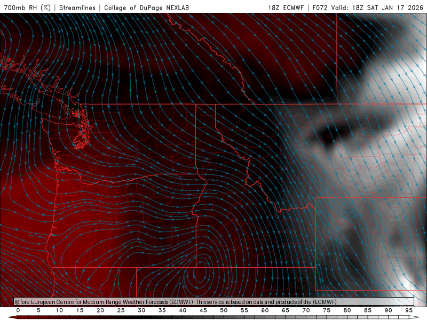Click the '40' value on the color scale
The image size is (427, 320).
(183, 310)
